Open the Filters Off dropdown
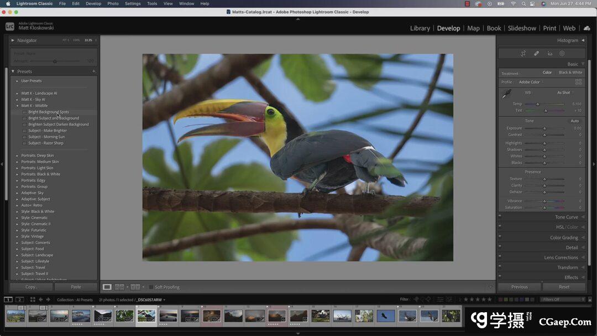 pyautogui.click(x=563, y=299)
